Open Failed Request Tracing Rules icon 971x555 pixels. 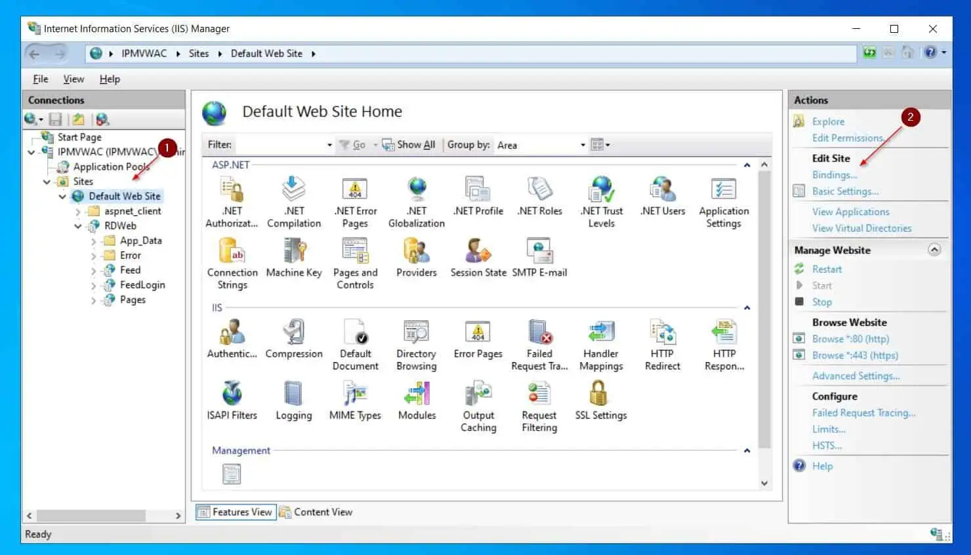[539, 346]
